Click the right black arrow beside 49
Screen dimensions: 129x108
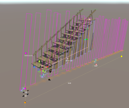pyautogui.click(x=28, y=90)
